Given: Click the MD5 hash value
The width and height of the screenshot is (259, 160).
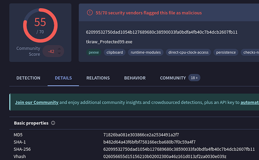Looking at the screenshot, I should click(x=141, y=135).
